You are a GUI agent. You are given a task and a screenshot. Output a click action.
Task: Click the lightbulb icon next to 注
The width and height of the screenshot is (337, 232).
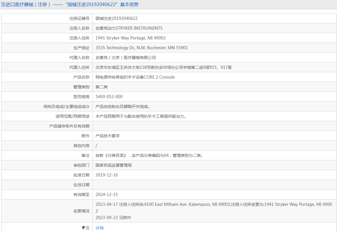pos(83,227)
